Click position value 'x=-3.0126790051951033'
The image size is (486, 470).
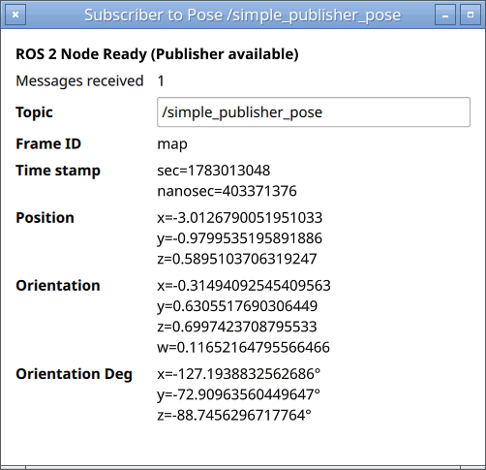coord(240,218)
